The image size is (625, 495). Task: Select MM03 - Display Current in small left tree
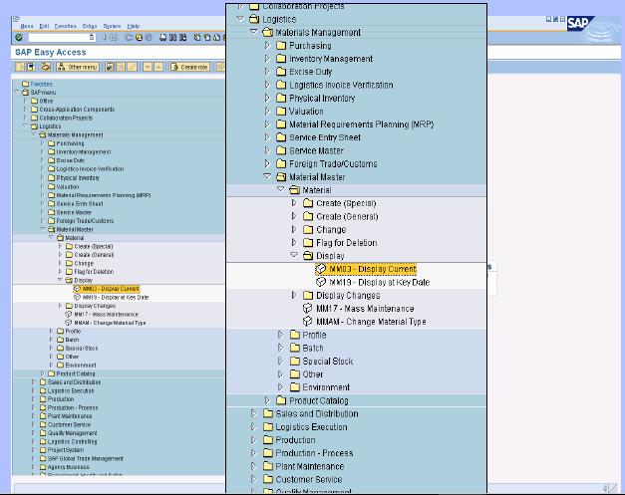coord(111,289)
